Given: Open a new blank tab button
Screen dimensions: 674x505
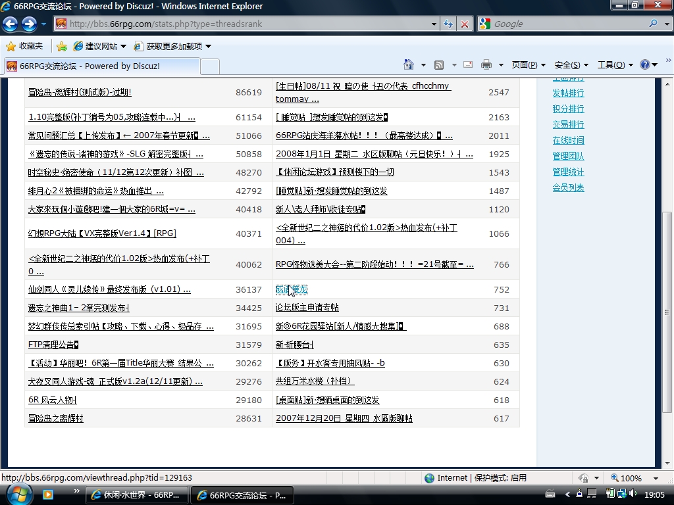Looking at the screenshot, I should (210, 66).
